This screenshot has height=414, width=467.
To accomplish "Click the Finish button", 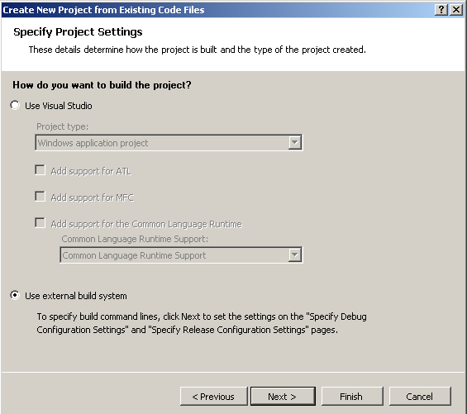I will click(352, 397).
